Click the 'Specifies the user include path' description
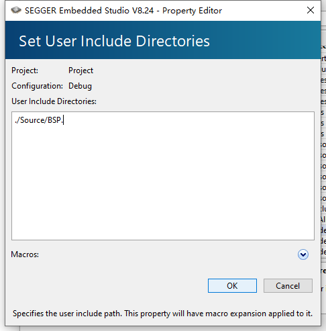Screen dimensions: 326x331 pos(162,314)
